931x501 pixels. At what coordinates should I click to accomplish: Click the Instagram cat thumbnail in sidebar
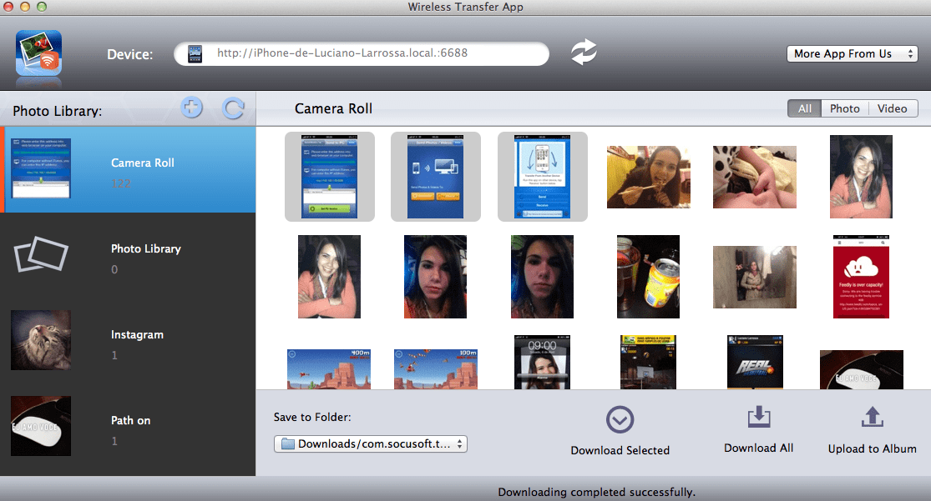pyautogui.click(x=41, y=340)
